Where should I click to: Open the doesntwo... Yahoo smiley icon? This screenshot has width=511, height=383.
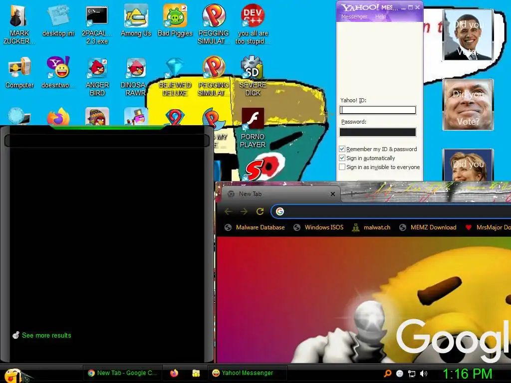[x=58, y=72]
